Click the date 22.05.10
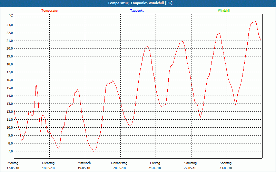Viewport: 276px width, 172px height. 190,168
